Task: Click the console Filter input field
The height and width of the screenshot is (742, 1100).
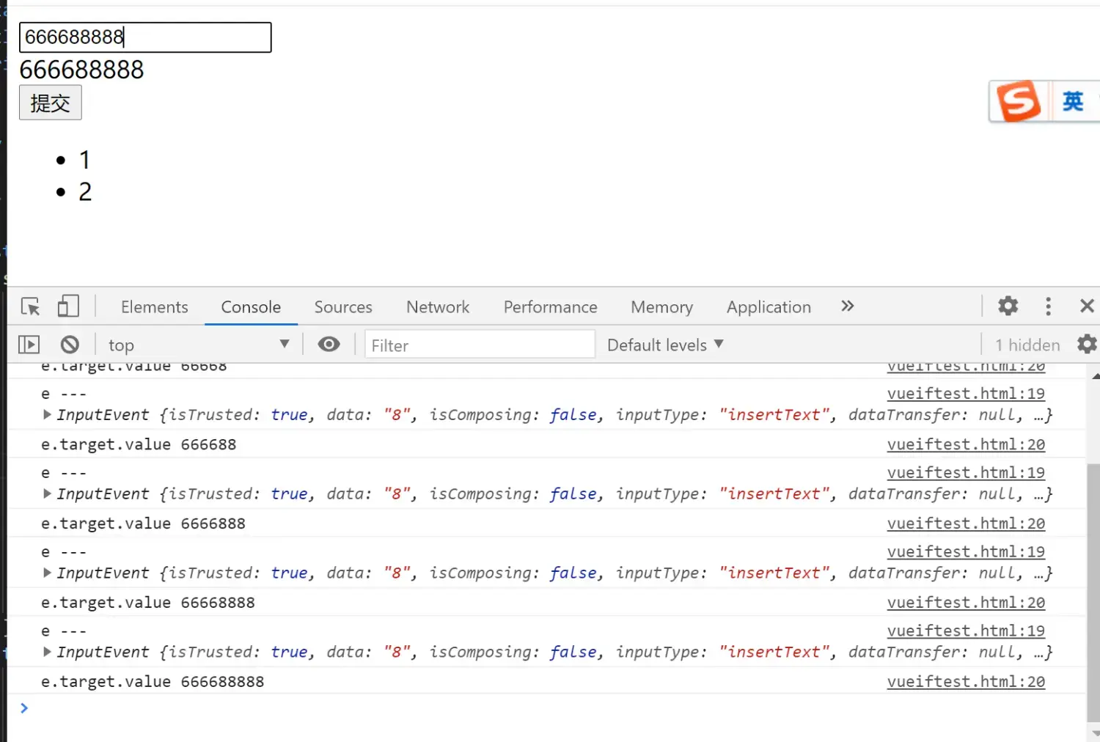Action: (480, 345)
